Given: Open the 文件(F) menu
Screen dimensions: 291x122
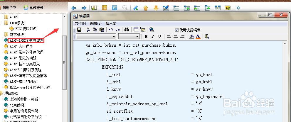Looking at the screenshot, I should 80,23.
